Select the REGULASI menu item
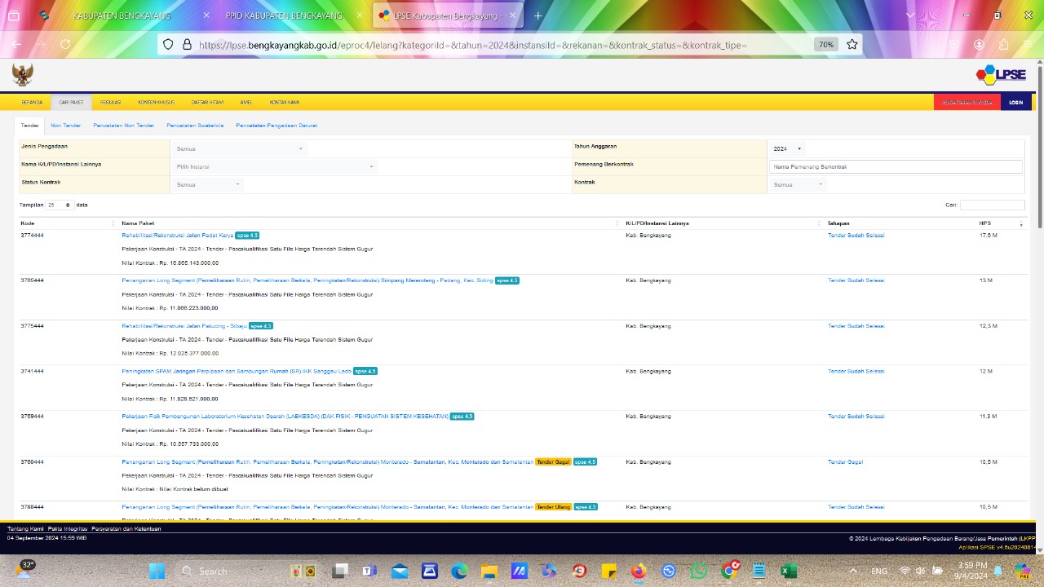Screen dimensions: 1044x587 tap(111, 103)
